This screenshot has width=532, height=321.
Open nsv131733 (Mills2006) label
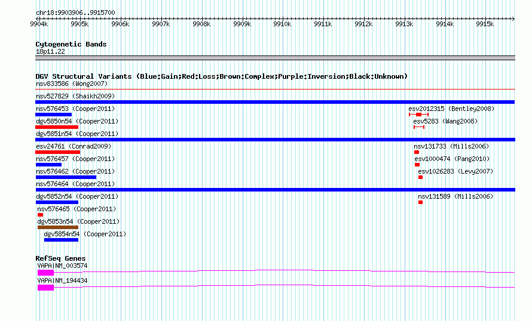click(451, 146)
